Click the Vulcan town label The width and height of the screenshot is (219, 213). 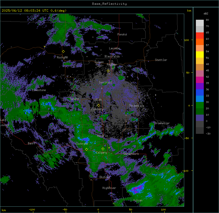pos(138,200)
